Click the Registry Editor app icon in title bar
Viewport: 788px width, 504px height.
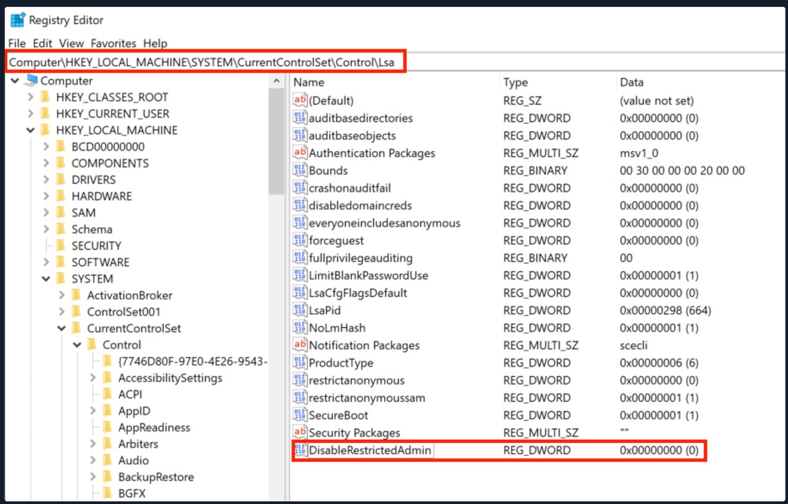pos(18,20)
